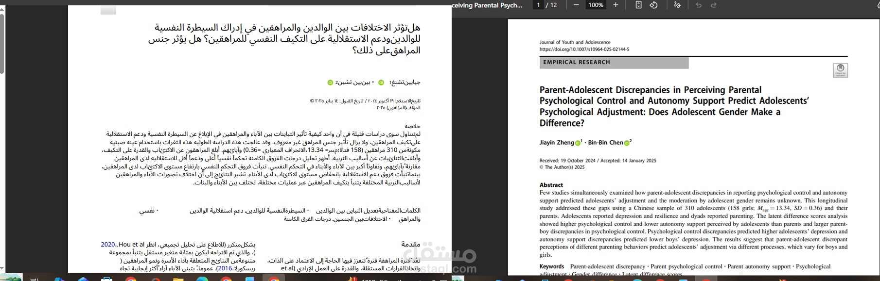
Task: Click the Arabic heading 'مقدمة'
Action: (x=411, y=245)
